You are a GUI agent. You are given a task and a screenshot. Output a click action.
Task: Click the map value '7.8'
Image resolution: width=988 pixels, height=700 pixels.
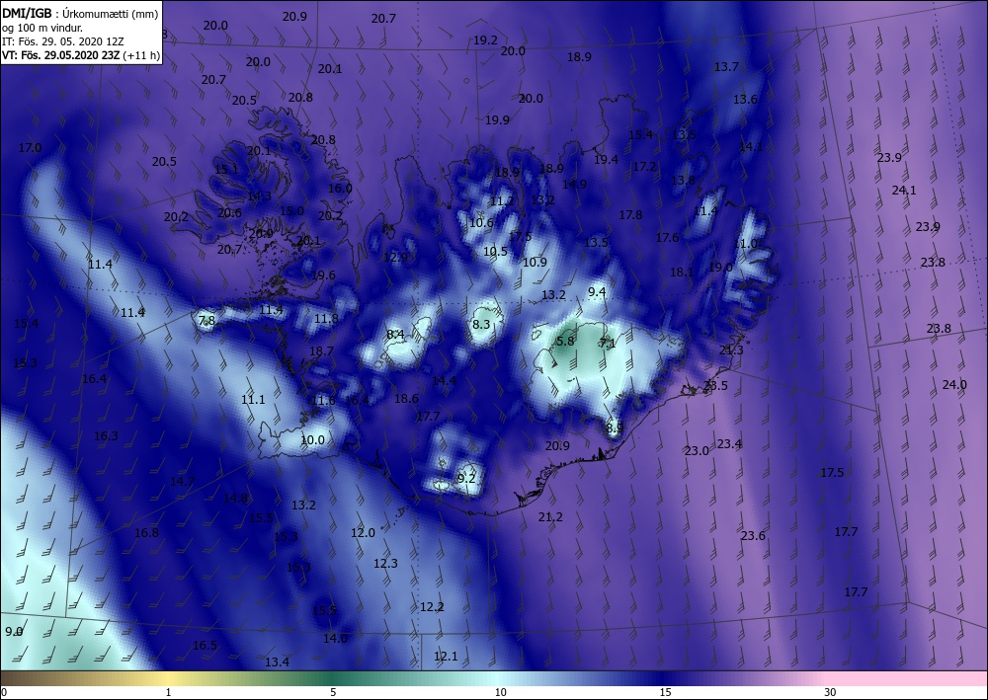click(x=206, y=321)
